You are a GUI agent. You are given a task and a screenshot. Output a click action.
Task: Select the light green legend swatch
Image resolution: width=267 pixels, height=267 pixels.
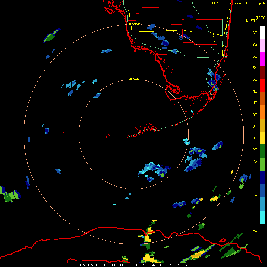(262, 164)
